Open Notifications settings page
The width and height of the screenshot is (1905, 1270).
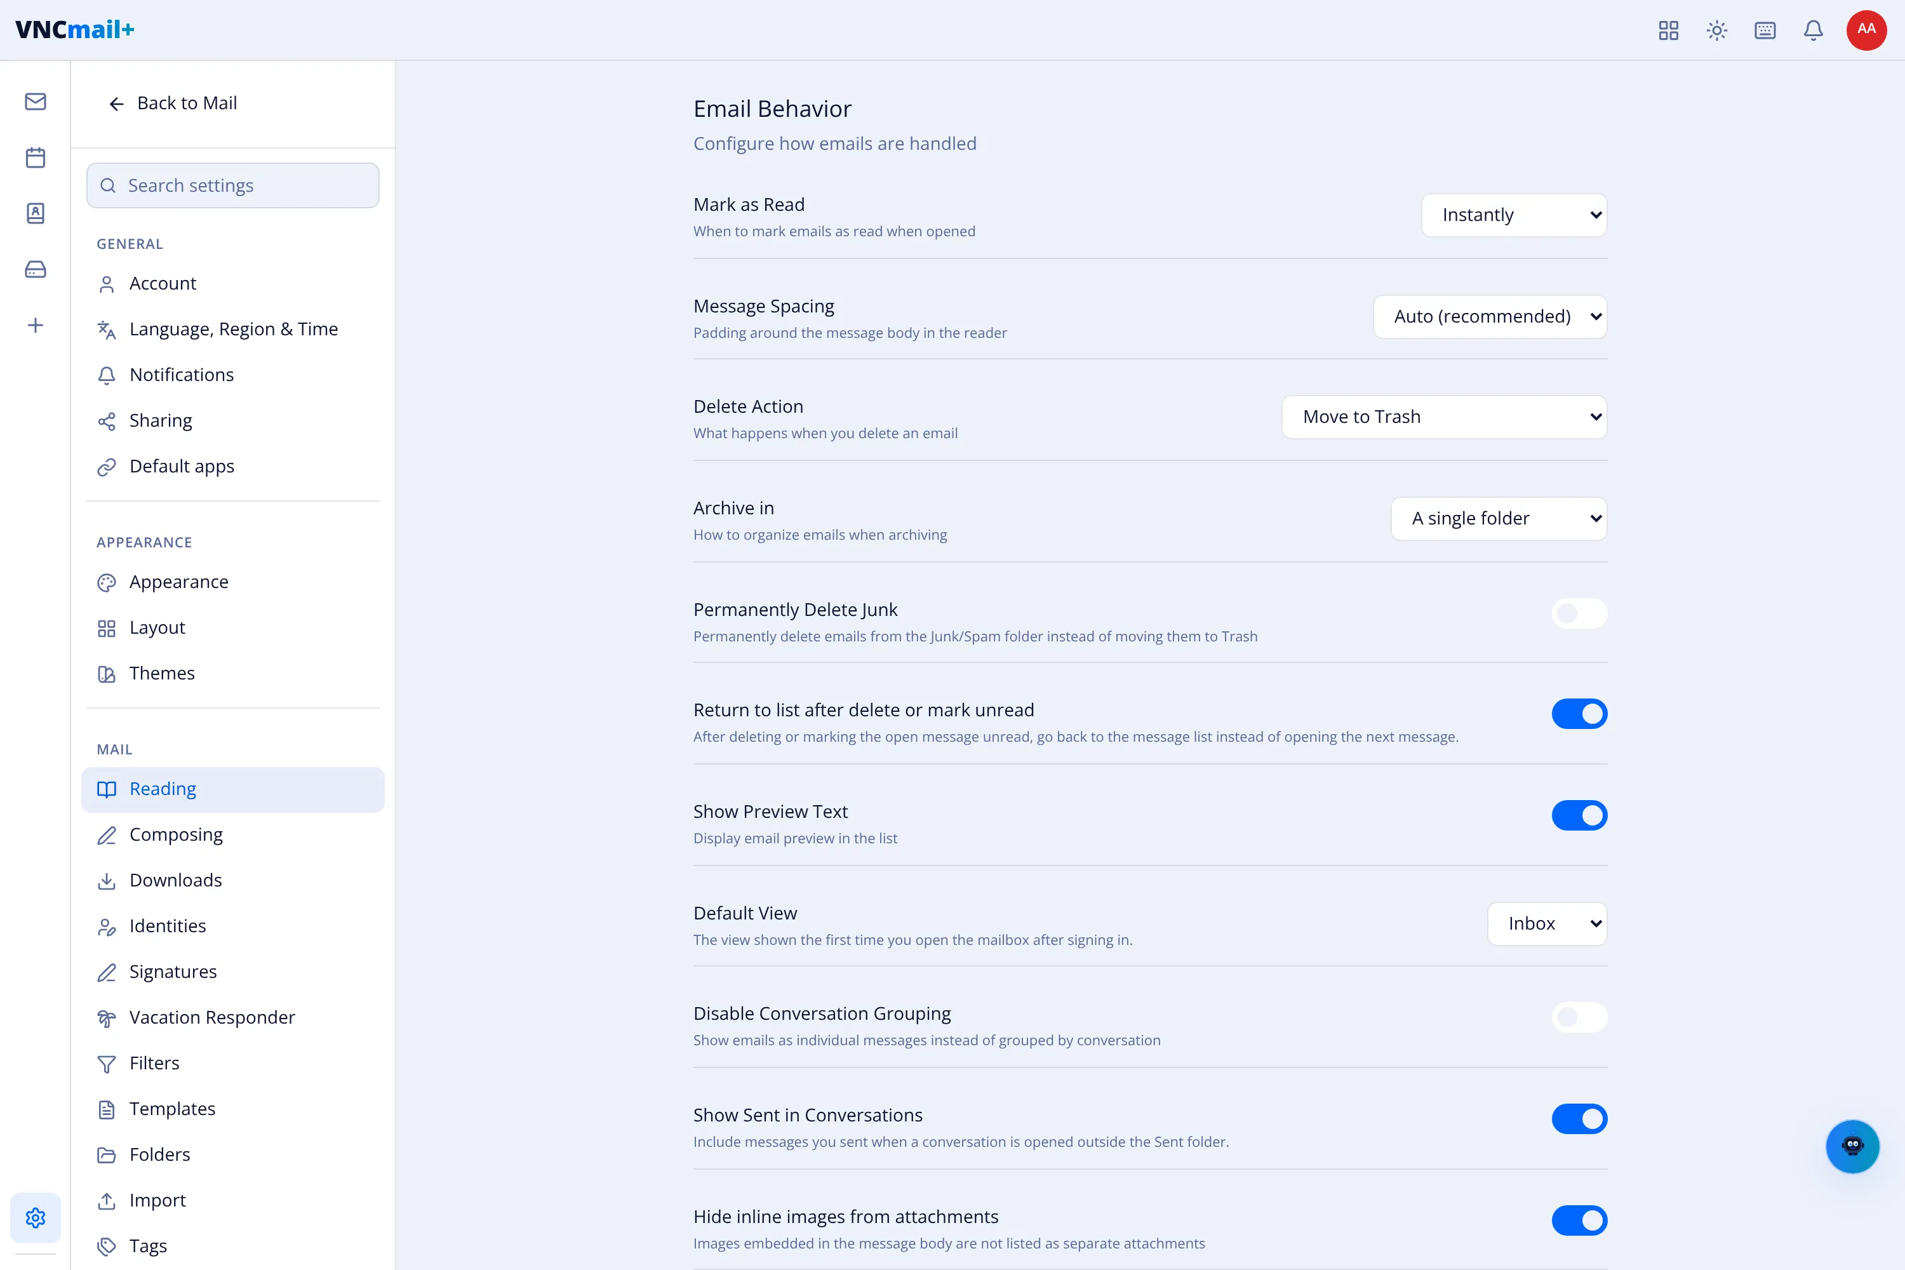click(232, 375)
